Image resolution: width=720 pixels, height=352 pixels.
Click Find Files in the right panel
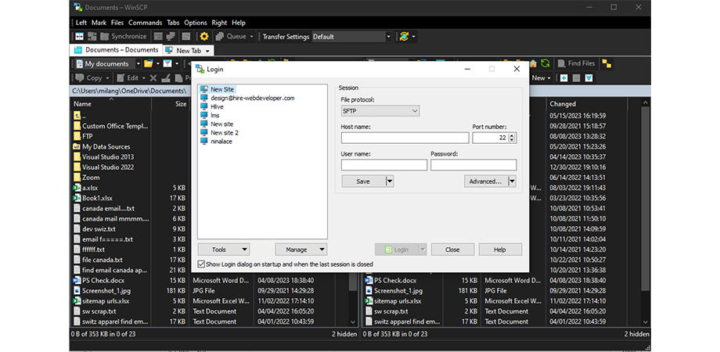pos(576,64)
